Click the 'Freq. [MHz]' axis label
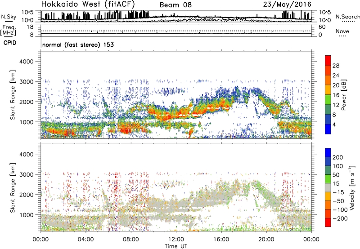The width and height of the screenshot is (360, 249). (8, 31)
